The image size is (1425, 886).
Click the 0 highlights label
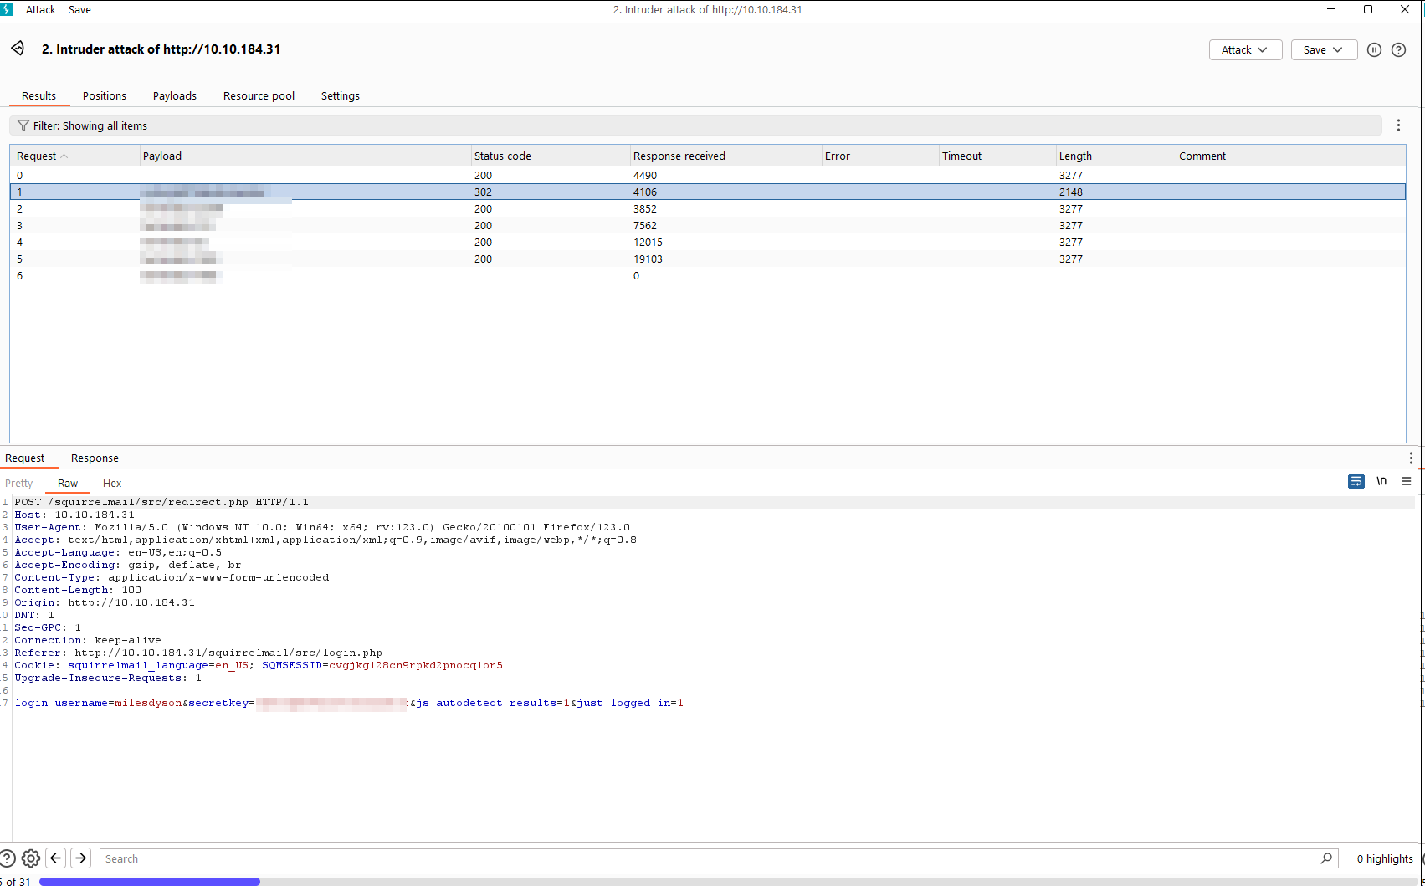(x=1385, y=859)
